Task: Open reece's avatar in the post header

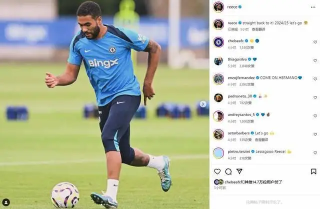Action: 218,7
